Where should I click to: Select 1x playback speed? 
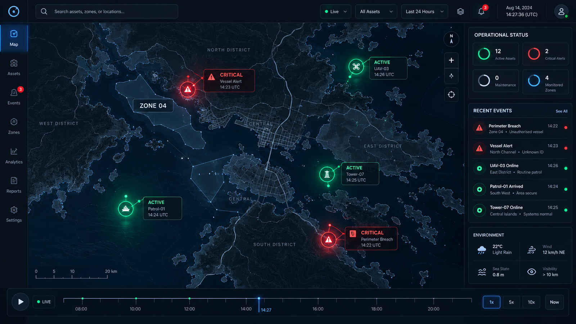(491, 302)
